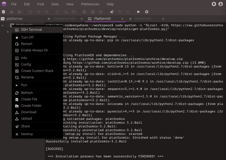Click the paper plane share toolbar icon

pos(112,12)
